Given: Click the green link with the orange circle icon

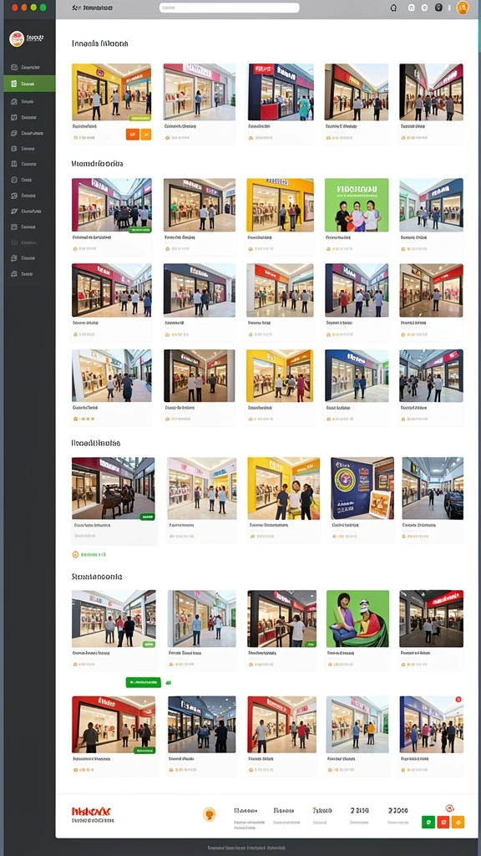Looking at the screenshot, I should (89, 555).
